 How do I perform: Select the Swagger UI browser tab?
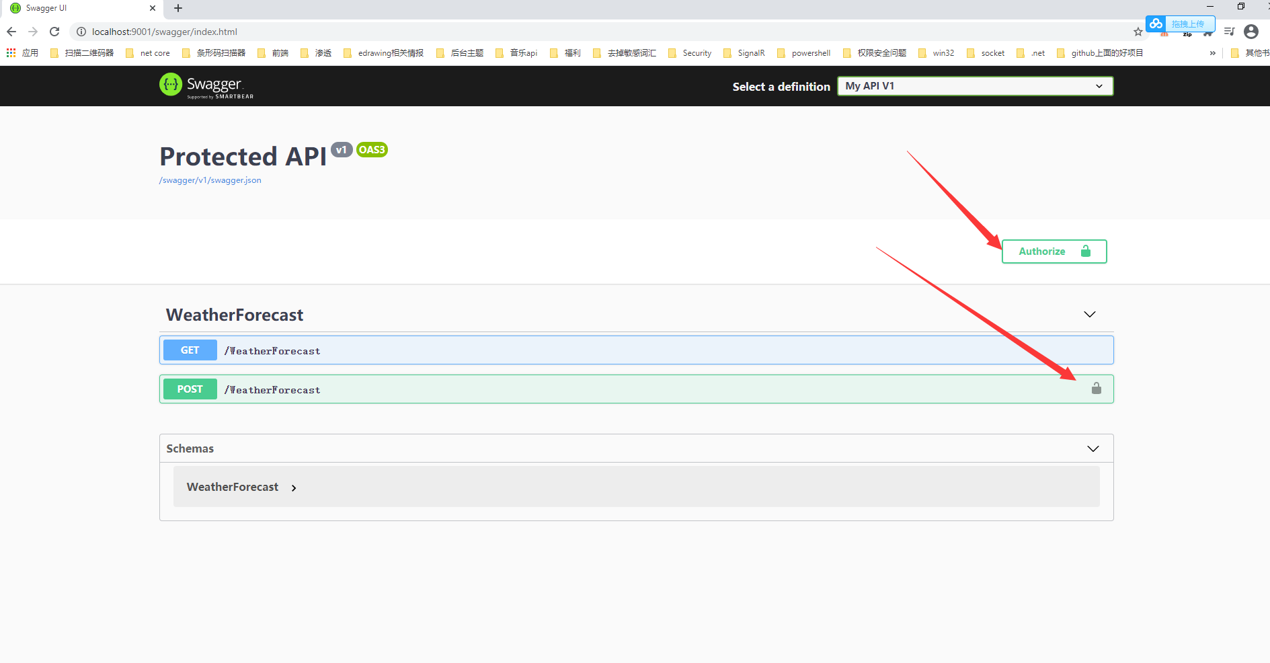tap(83, 8)
